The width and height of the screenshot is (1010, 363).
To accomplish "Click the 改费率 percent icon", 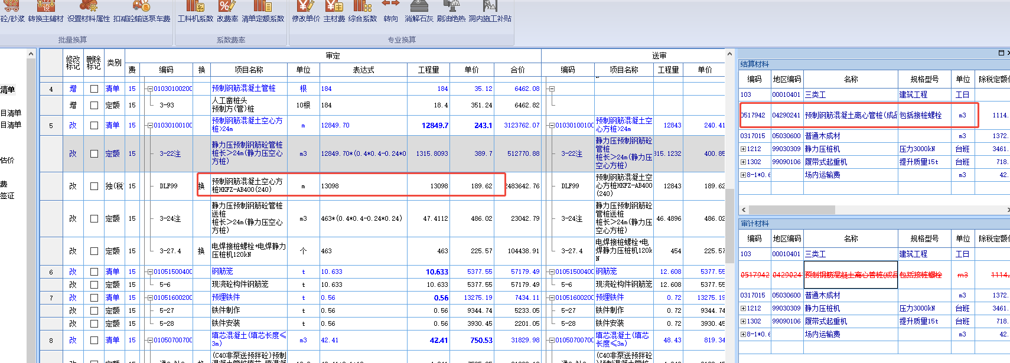I will (227, 6).
